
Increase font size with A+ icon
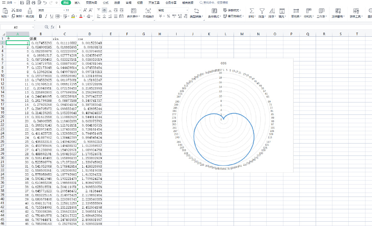[x=85, y=10]
